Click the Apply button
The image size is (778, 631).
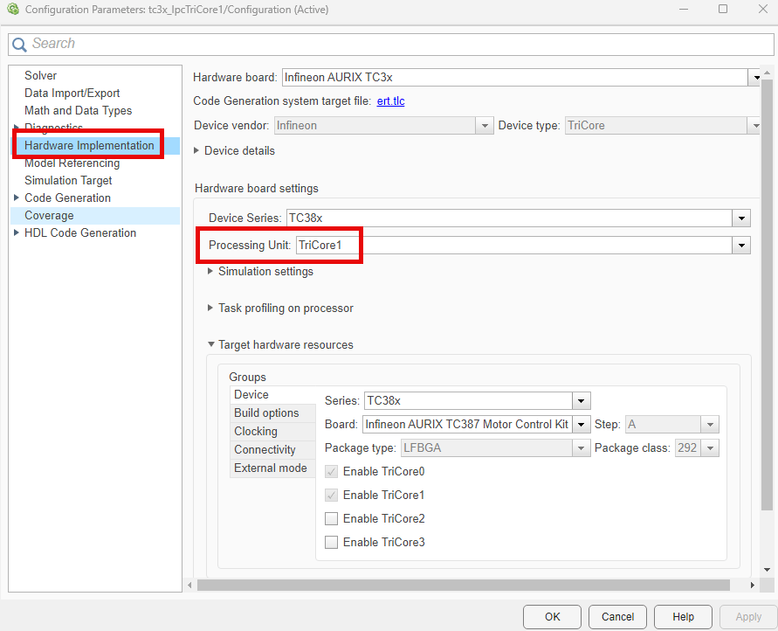coord(747,616)
